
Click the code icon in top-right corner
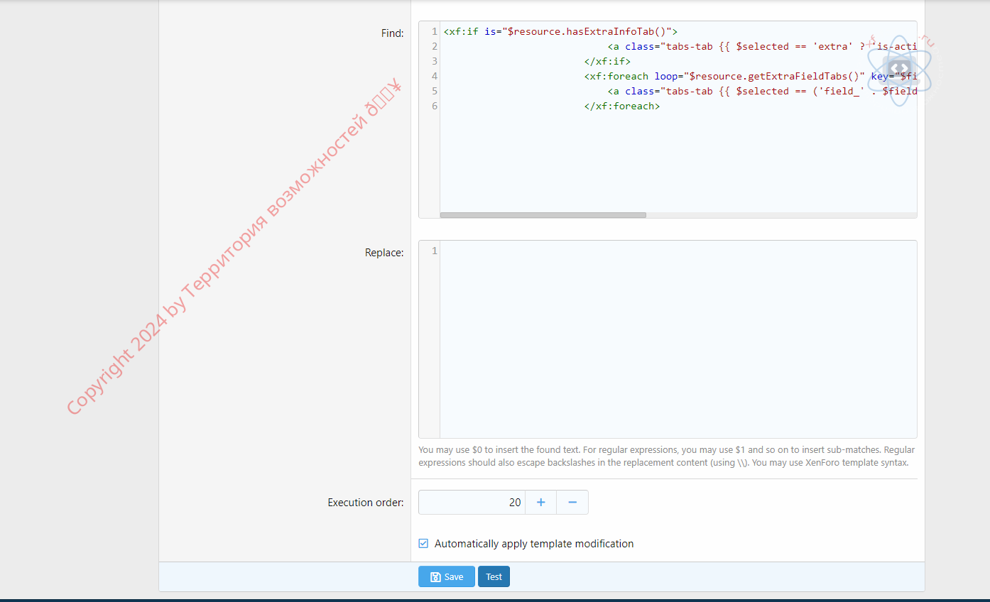click(x=900, y=70)
